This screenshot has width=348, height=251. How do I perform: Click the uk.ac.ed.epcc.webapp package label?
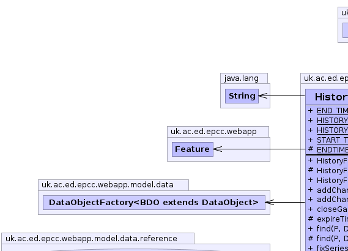pos(213,132)
